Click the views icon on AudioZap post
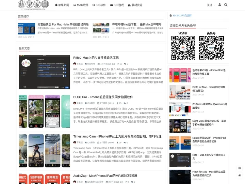The image size is (245, 184). click(x=126, y=182)
